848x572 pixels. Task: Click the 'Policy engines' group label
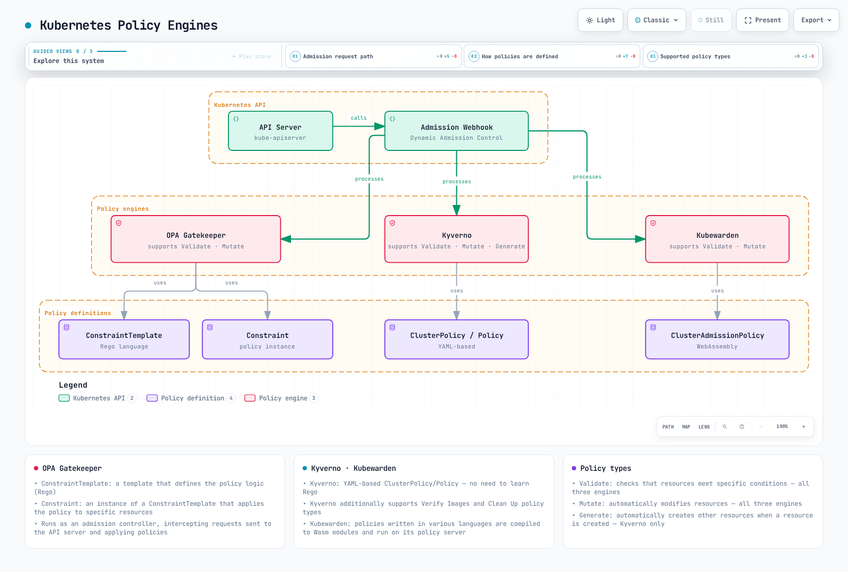pos(123,209)
